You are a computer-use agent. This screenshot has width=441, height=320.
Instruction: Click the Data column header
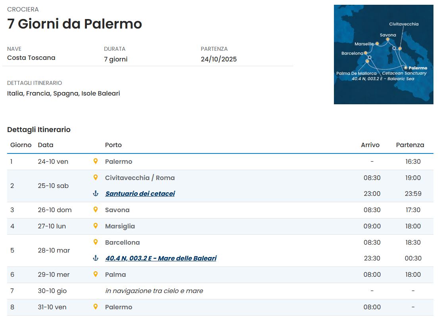click(46, 145)
